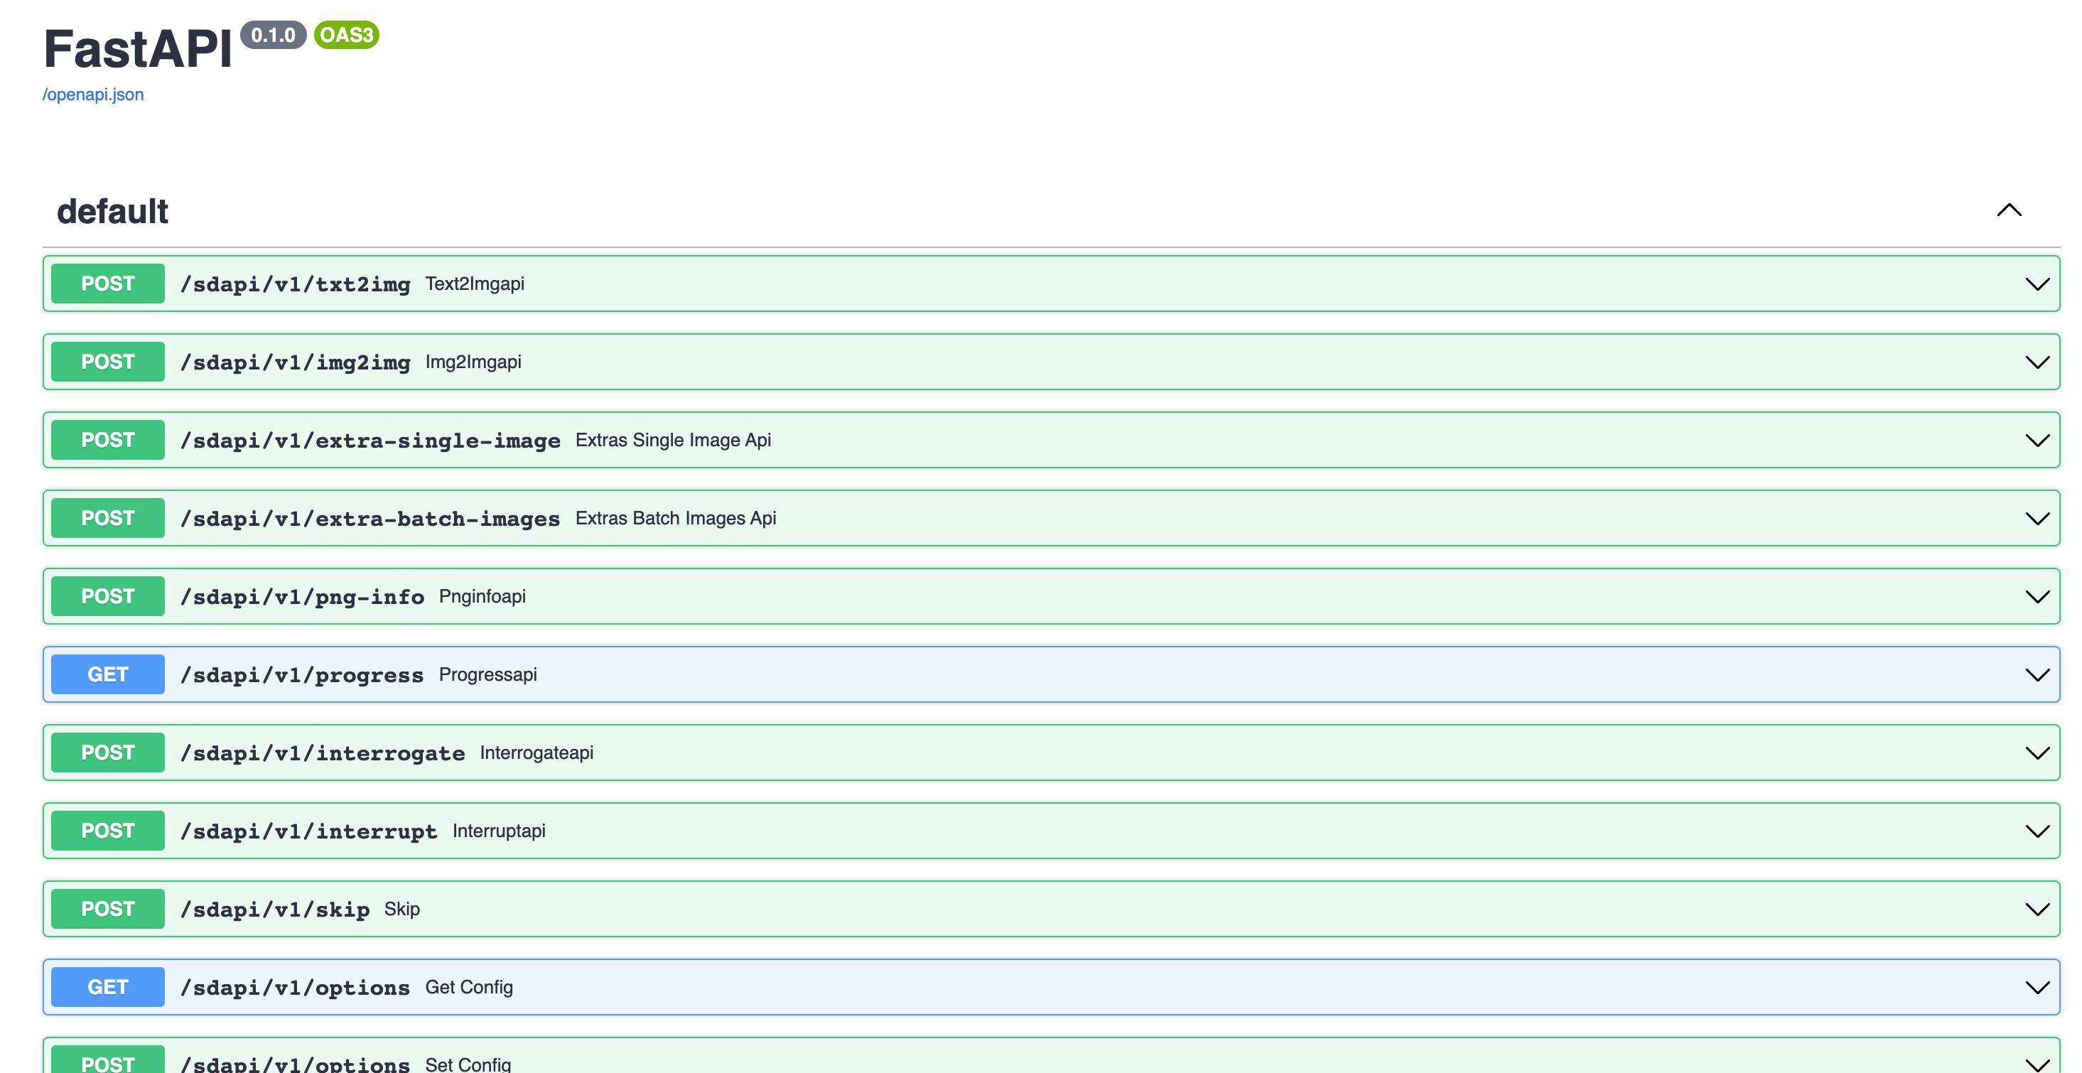Click the OAS3 badge

pos(347,35)
